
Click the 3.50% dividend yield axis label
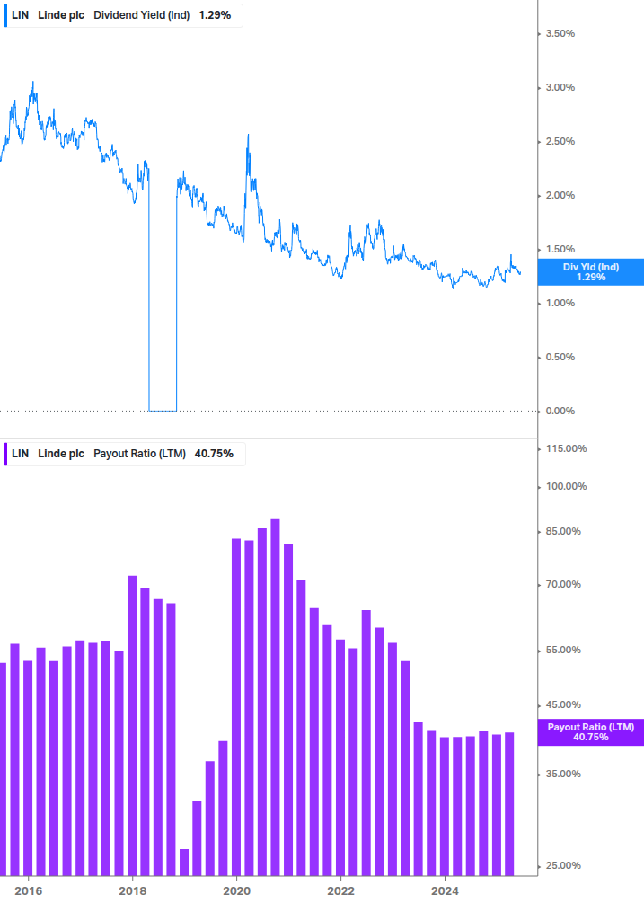pos(560,33)
